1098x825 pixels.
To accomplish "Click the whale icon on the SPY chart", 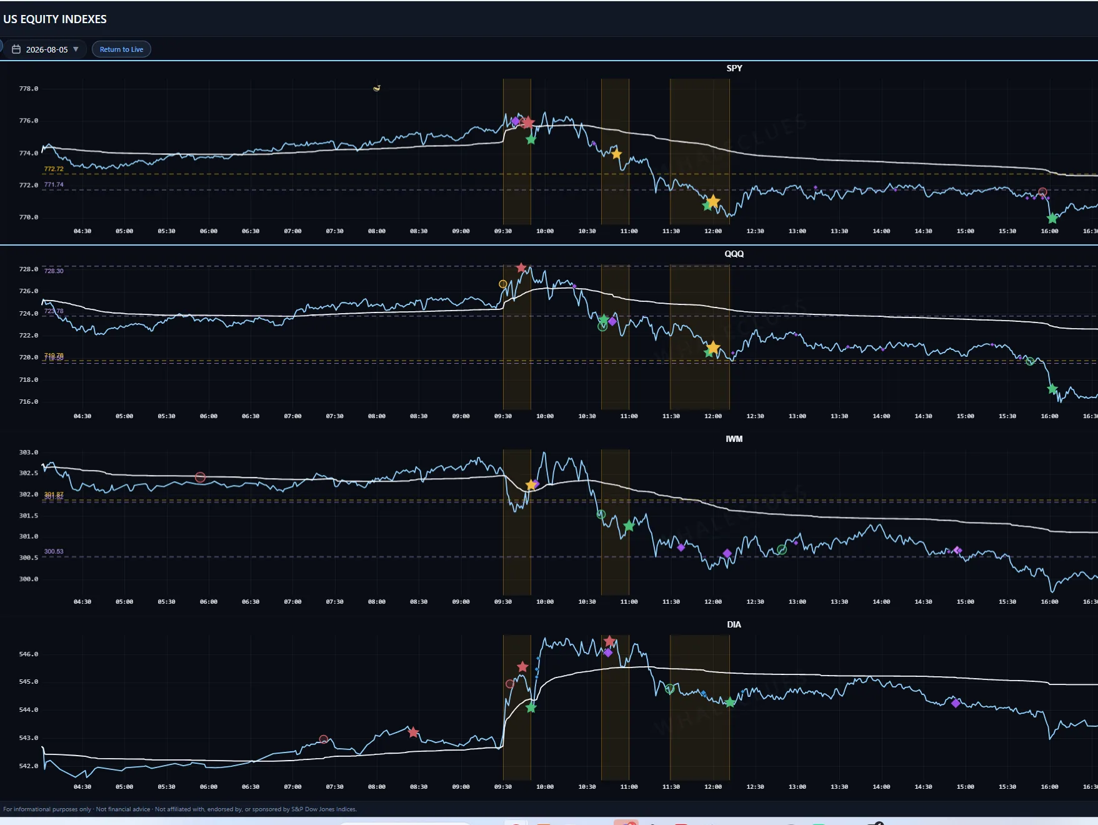I will [377, 88].
